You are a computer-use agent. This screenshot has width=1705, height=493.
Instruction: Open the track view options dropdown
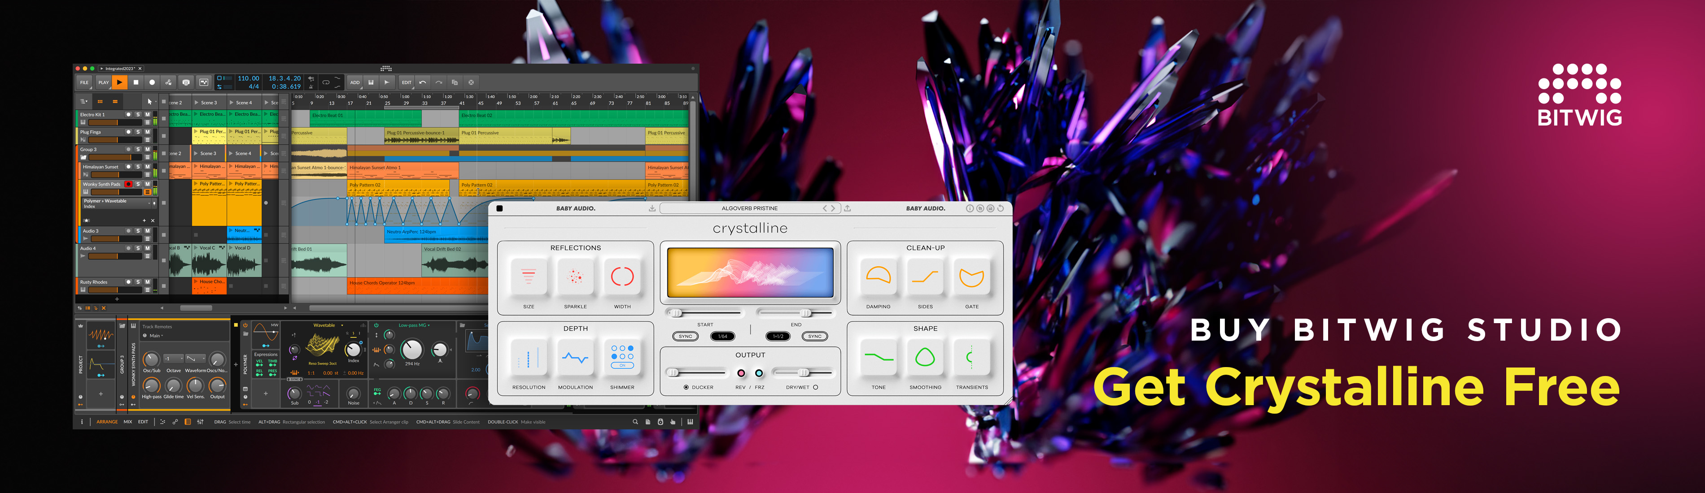[x=84, y=102]
